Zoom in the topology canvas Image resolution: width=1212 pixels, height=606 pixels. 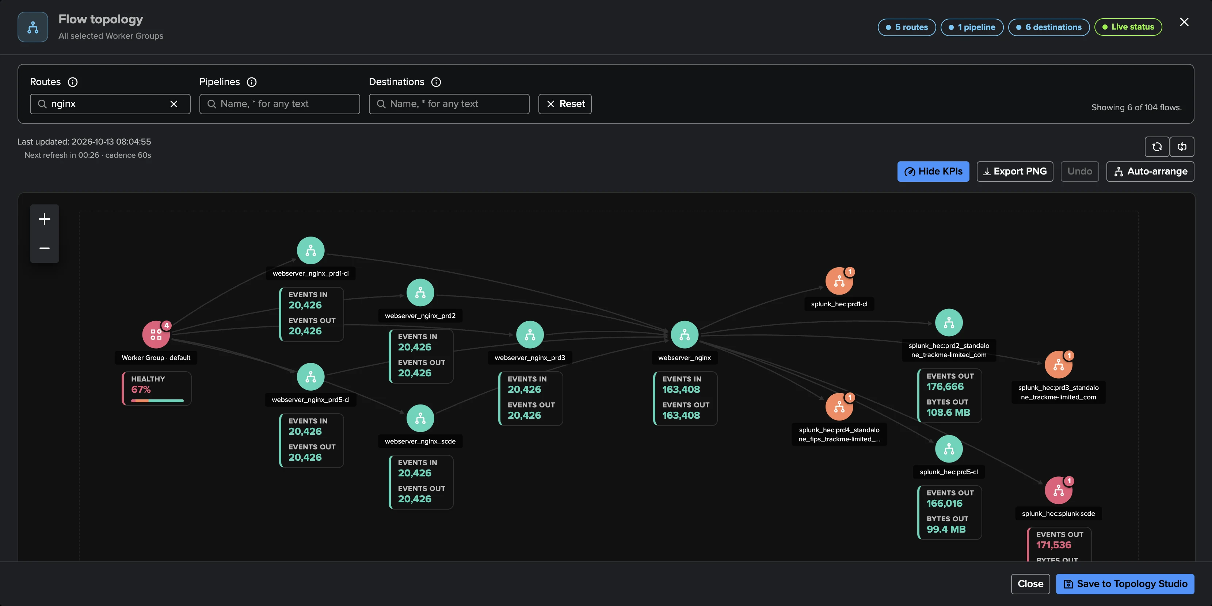click(45, 219)
